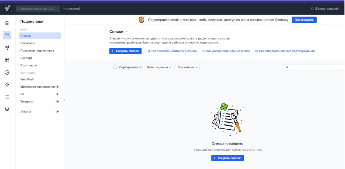Open the Дате создания sort dropdown
The width and height of the screenshot is (345, 169).
pos(159,67)
